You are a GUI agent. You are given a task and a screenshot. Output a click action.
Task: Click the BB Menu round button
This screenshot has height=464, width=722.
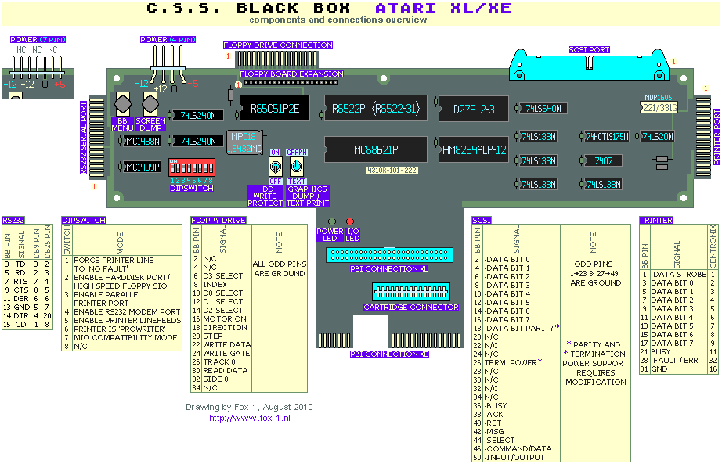pyautogui.click(x=123, y=106)
